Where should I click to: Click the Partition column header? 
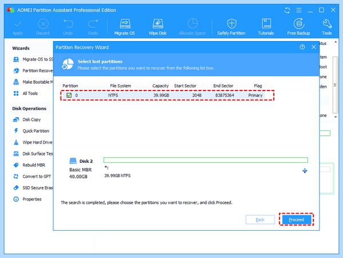(x=70, y=86)
